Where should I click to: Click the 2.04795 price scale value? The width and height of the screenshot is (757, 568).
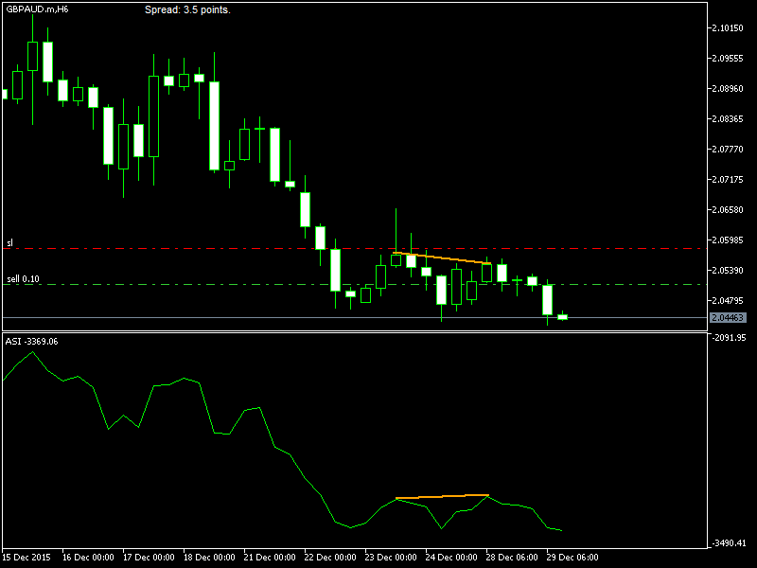728,300
